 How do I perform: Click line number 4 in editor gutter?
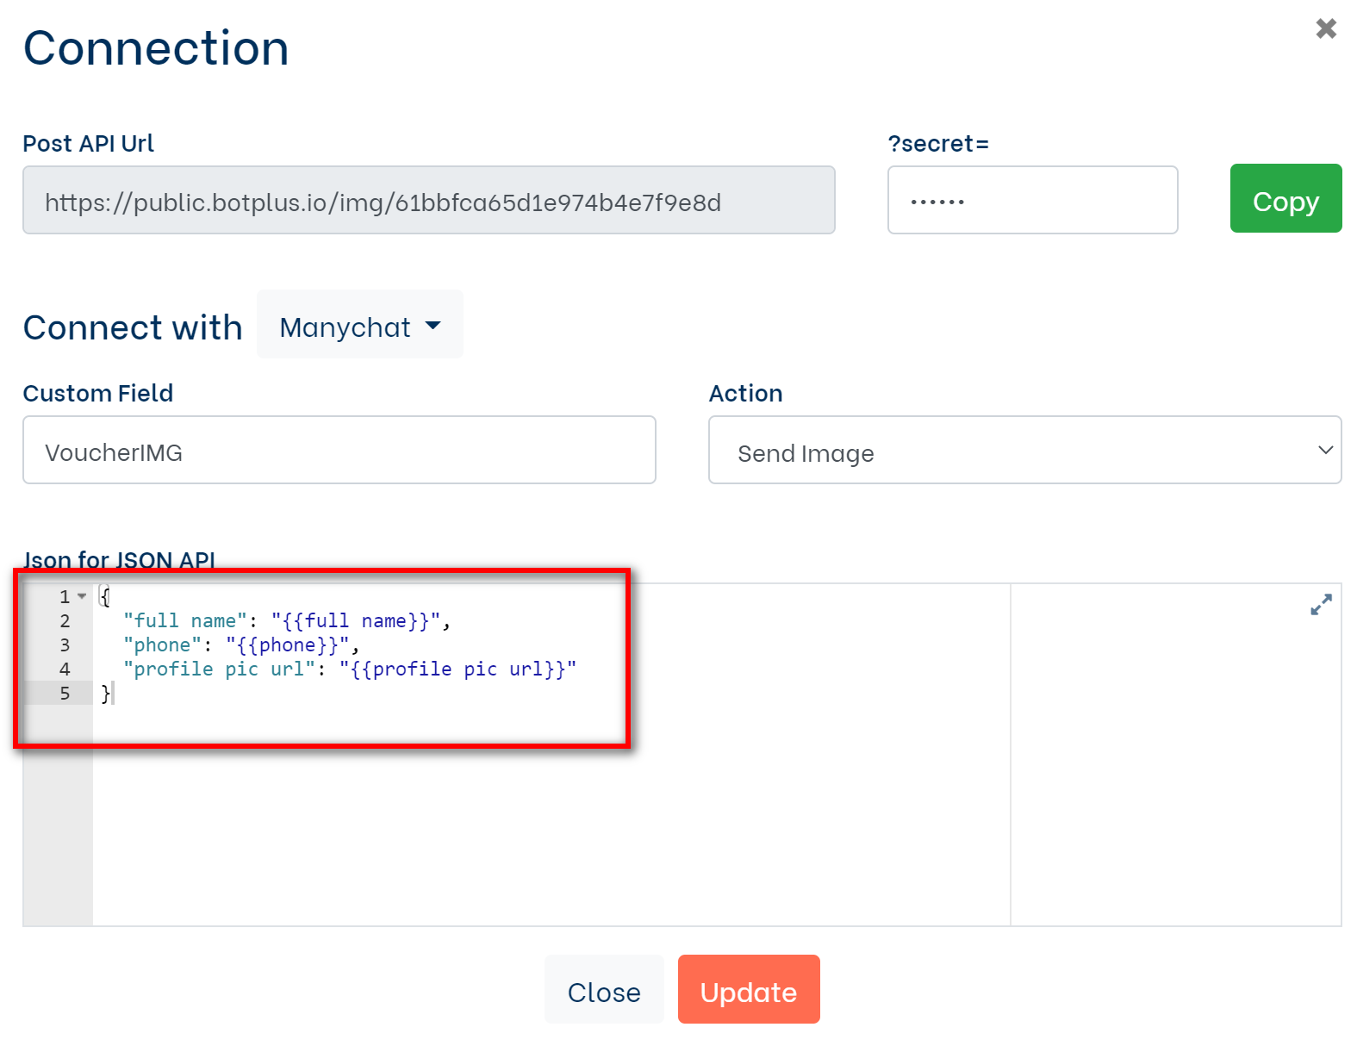coord(65,669)
